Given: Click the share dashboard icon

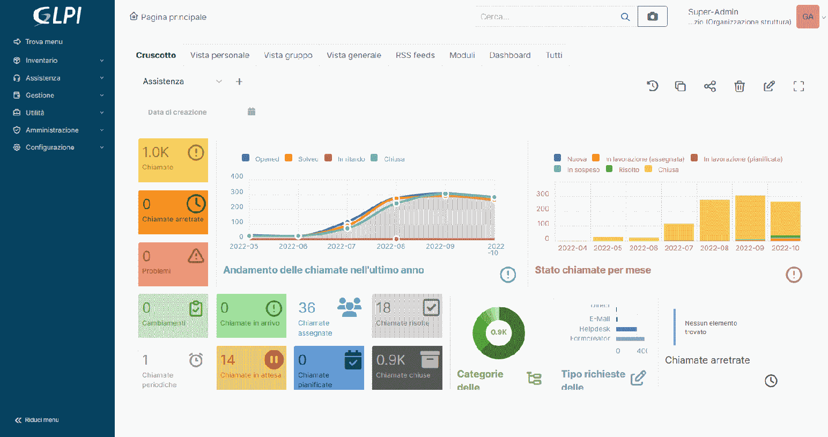Looking at the screenshot, I should click(x=710, y=86).
